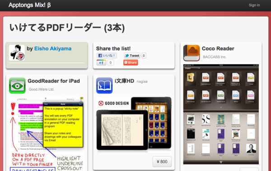Open the i文庫HD app icon
The width and height of the screenshot is (271, 171).
pos(104,85)
